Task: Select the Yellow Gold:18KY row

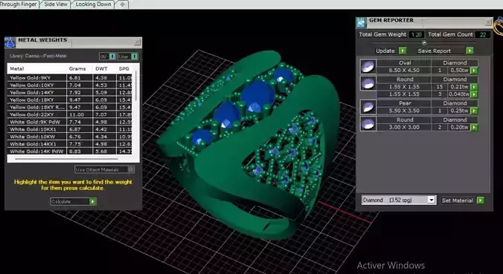Action: point(70,100)
